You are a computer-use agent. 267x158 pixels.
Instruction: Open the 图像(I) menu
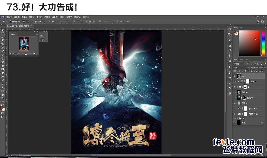(x=24, y=17)
